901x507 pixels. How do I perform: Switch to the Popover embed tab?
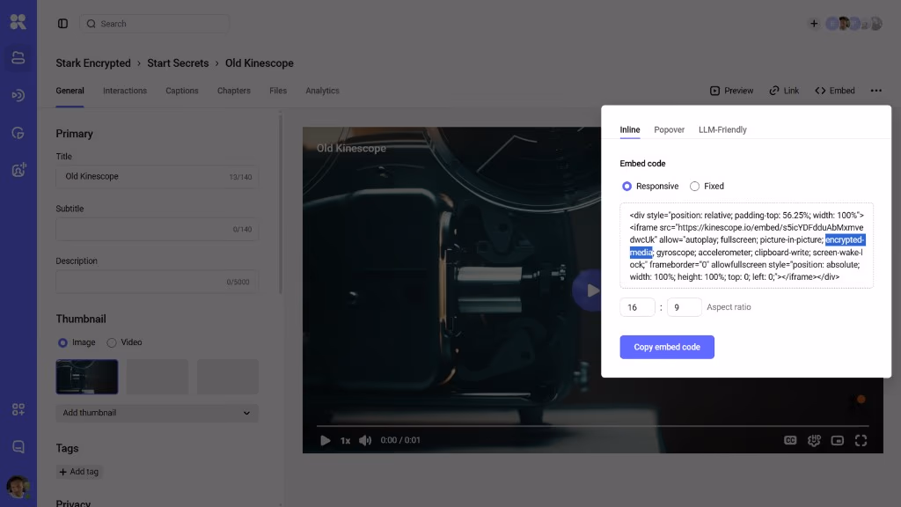click(669, 130)
